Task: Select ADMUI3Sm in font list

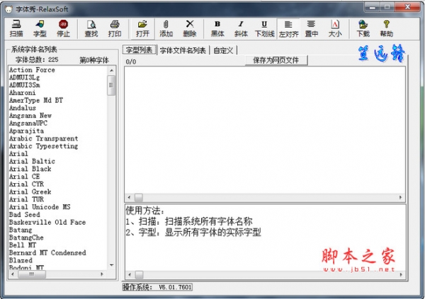Action: pyautogui.click(x=25, y=85)
